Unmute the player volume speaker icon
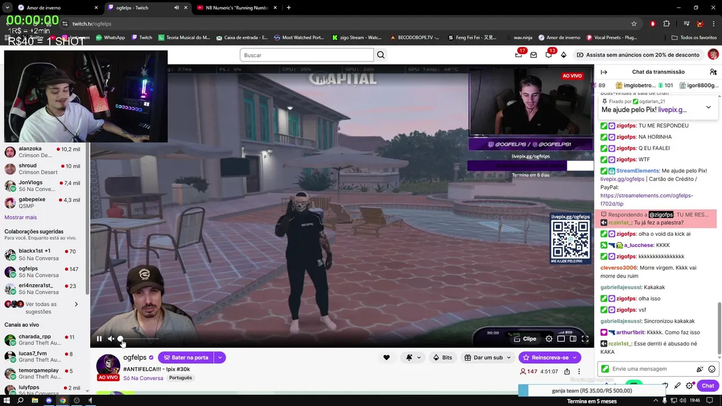Image resolution: width=722 pixels, height=406 pixels. pos(111,339)
